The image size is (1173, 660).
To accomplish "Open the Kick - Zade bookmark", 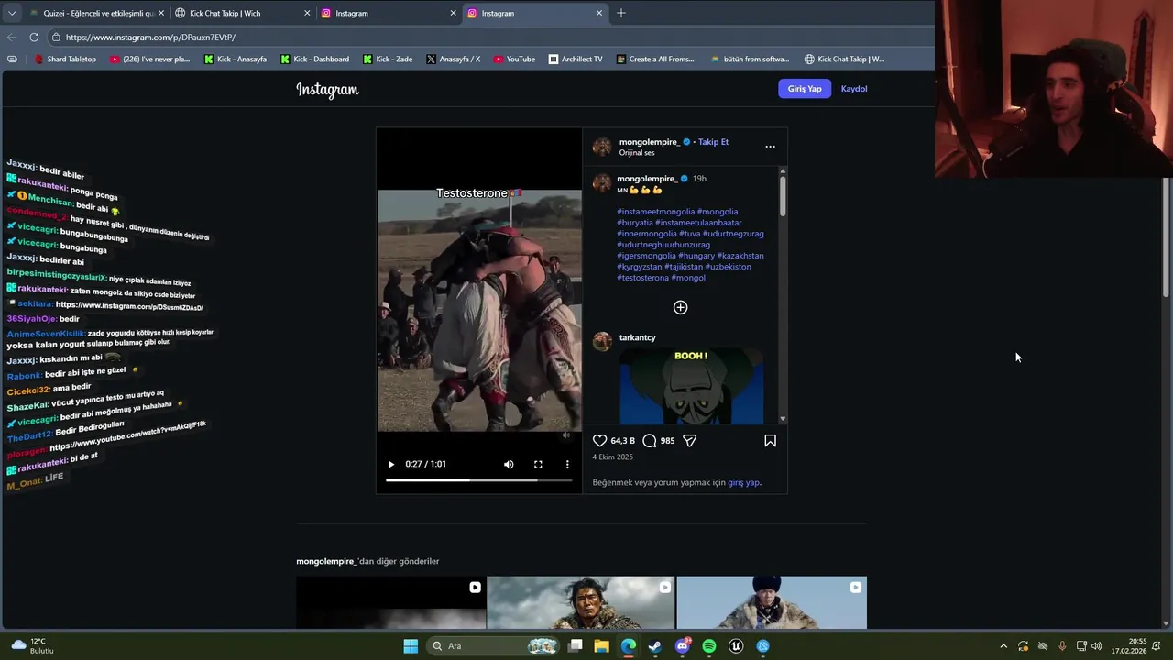I will point(388,59).
